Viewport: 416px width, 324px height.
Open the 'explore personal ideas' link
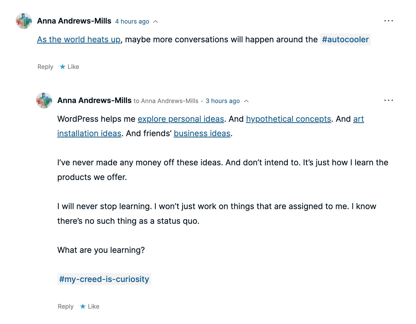tap(181, 119)
